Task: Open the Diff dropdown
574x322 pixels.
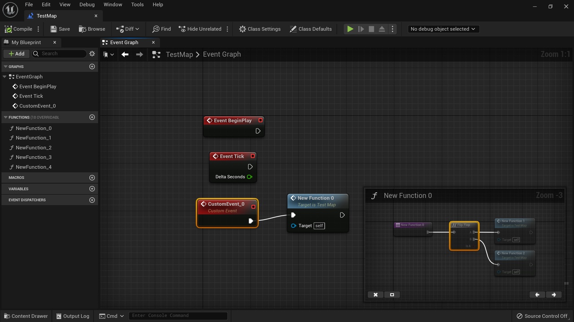Action: [x=128, y=29]
